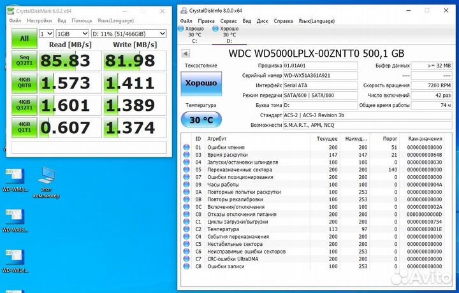Click the Прошивка field 01.01A01

pyautogui.click(x=320, y=66)
